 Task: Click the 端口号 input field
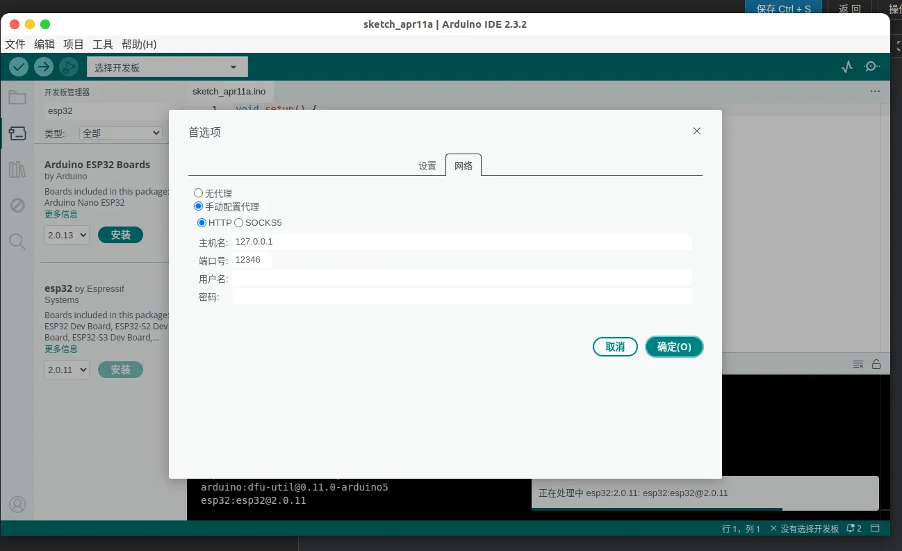click(x=252, y=260)
